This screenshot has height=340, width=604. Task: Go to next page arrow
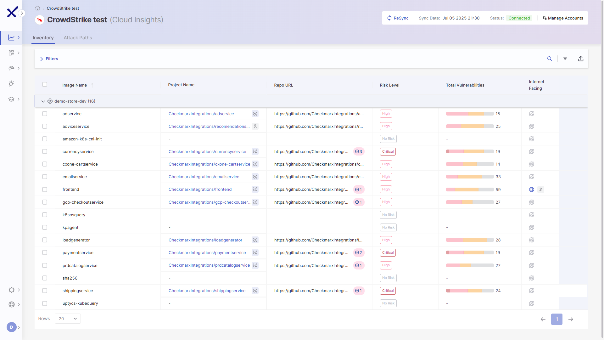tap(571, 319)
